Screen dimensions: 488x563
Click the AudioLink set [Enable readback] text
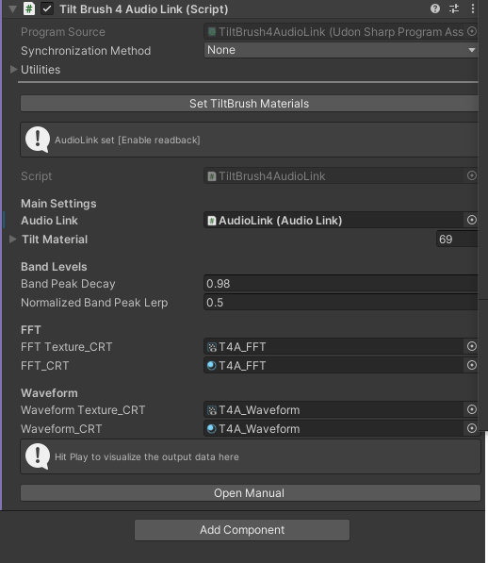point(127,140)
